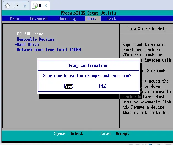The height and width of the screenshot is (145, 173).
Task: Open the Main BIOS menu
Action: (x=15, y=18)
